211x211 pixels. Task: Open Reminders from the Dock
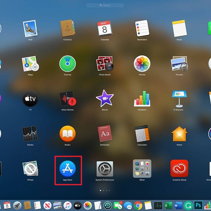click(x=37, y=205)
